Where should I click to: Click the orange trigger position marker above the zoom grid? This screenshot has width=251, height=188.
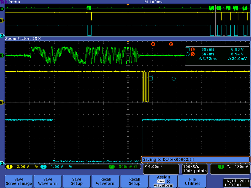127,41
